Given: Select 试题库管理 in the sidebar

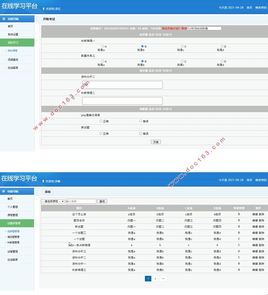Looking at the screenshot, I should 17,223.
